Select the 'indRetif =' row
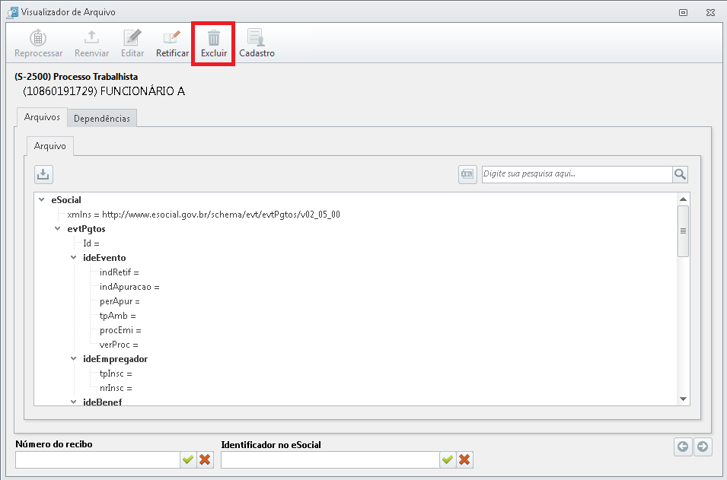This screenshot has height=480, width=727. click(120, 272)
